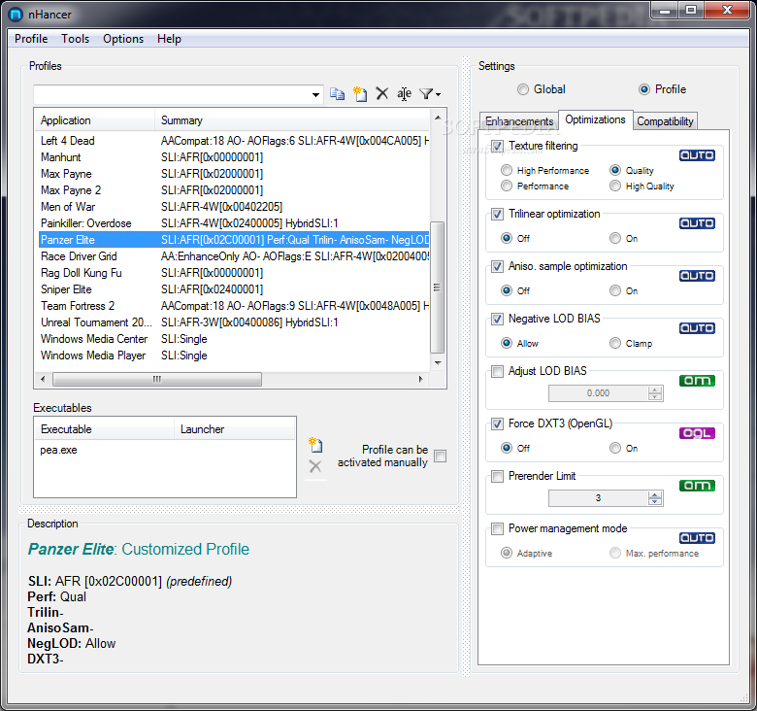Delete profile with the X icon

tap(381, 93)
